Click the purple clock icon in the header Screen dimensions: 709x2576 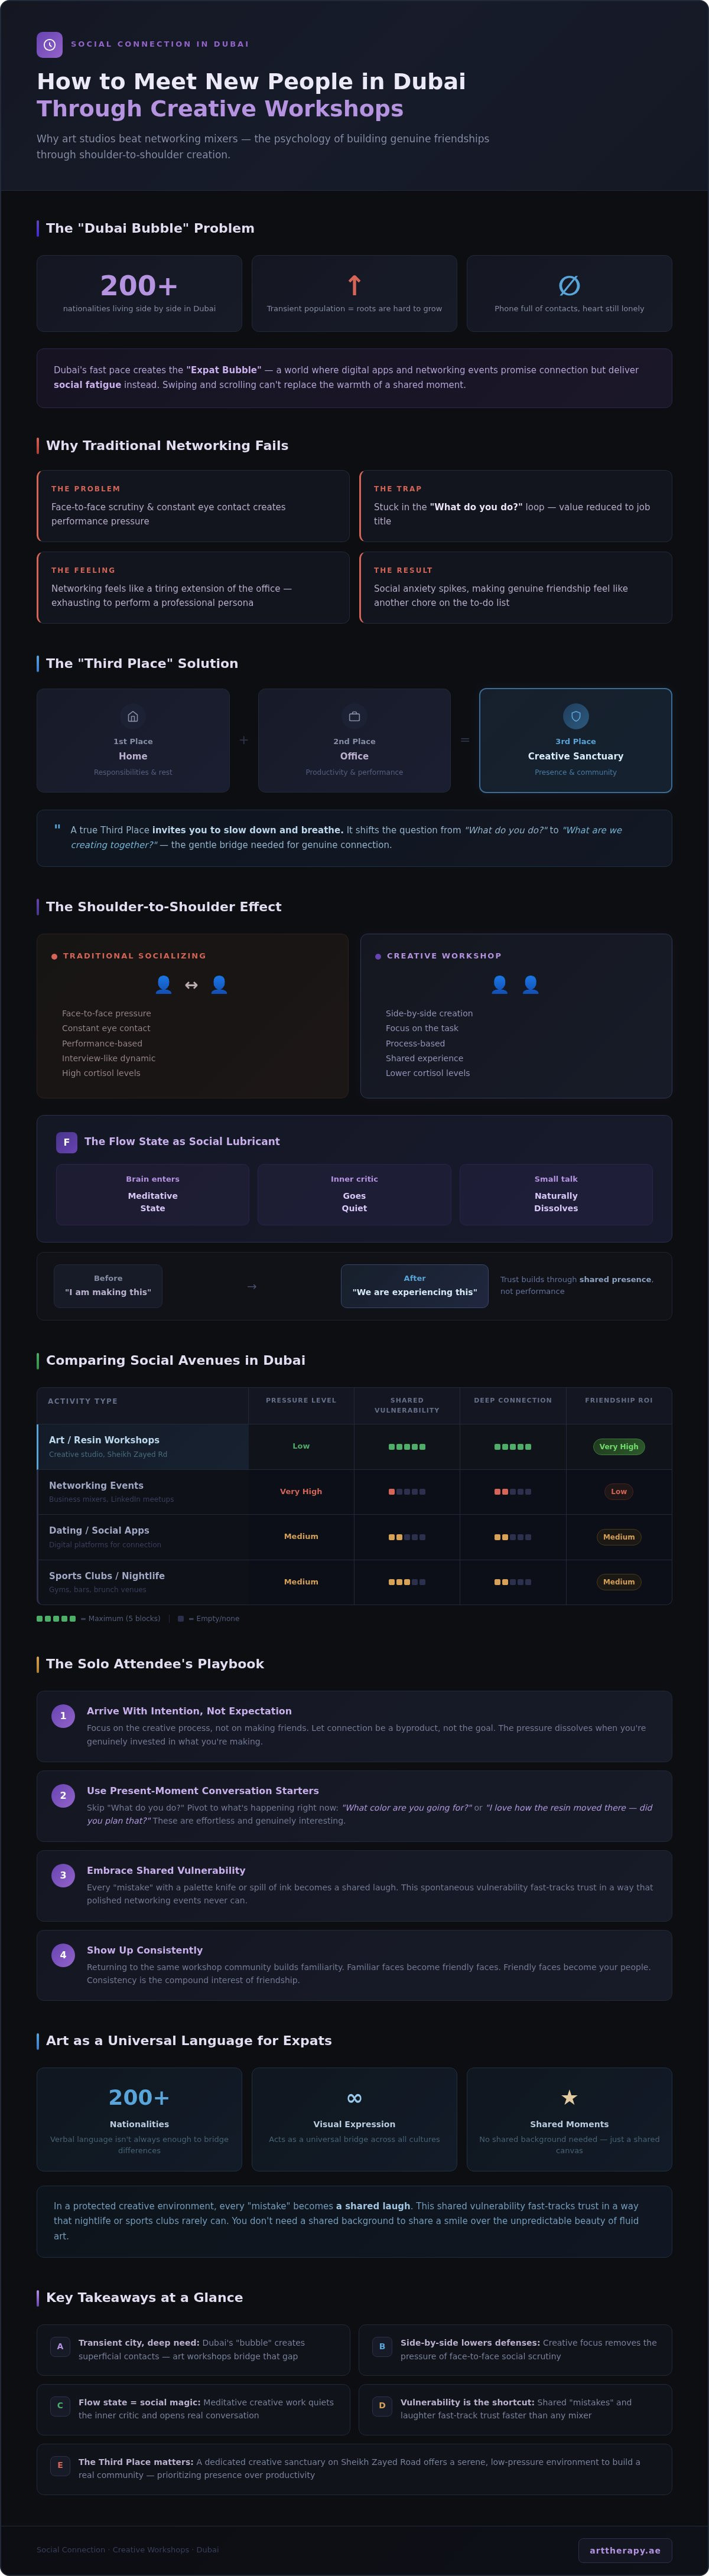pos(49,45)
